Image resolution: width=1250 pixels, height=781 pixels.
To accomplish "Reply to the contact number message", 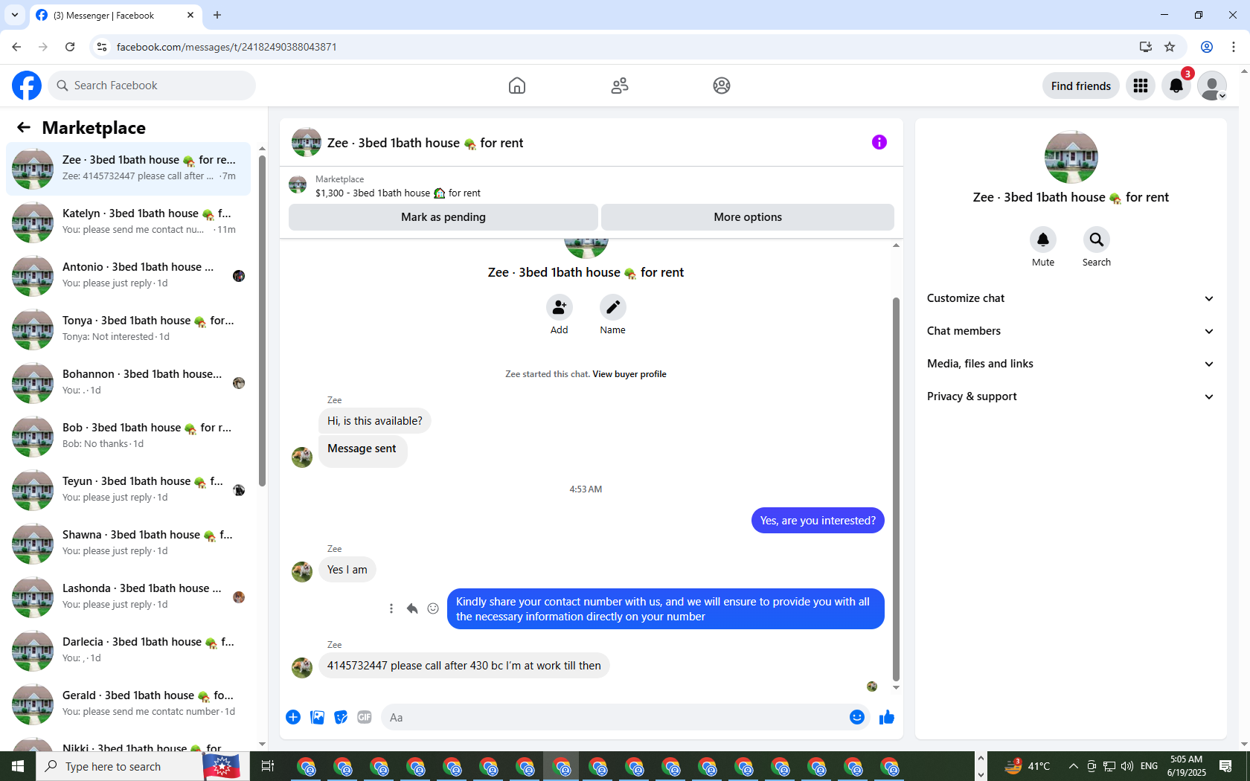I will [412, 608].
